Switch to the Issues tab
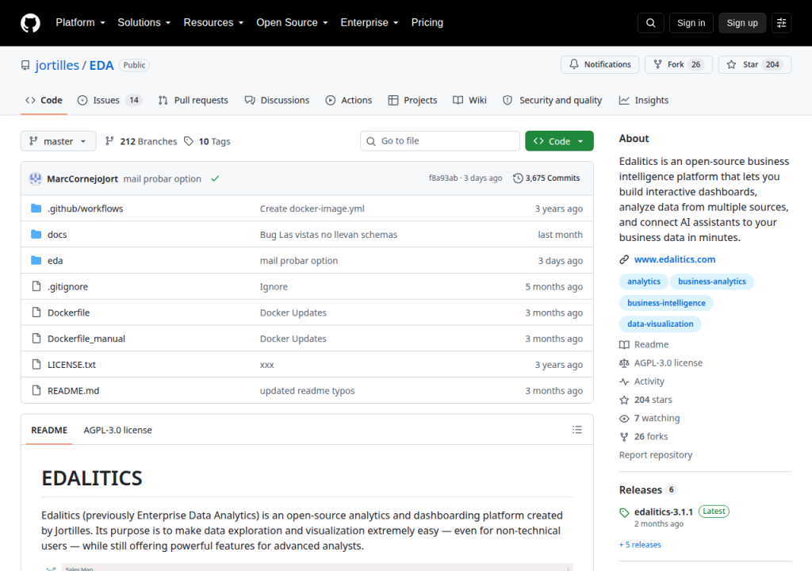The height and width of the screenshot is (571, 812). pos(109,100)
